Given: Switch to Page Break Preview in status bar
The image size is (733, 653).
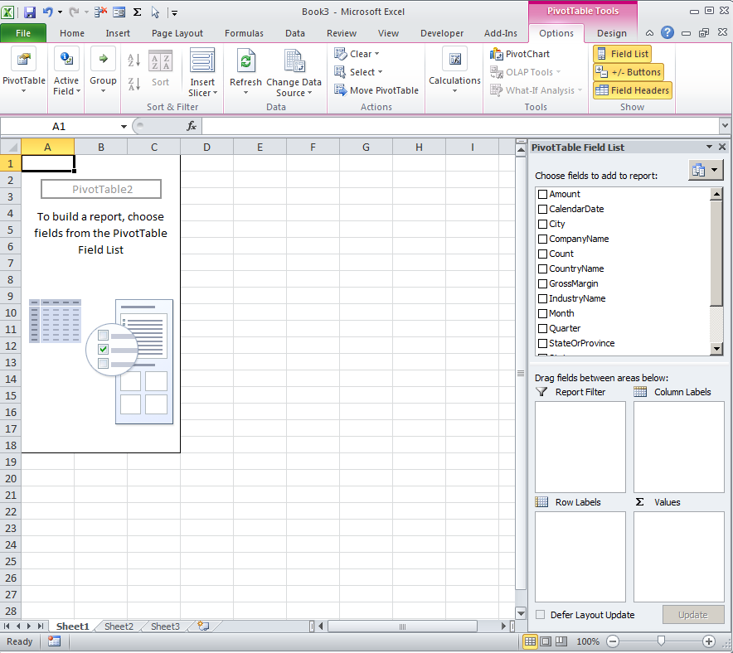Looking at the screenshot, I should [561, 641].
